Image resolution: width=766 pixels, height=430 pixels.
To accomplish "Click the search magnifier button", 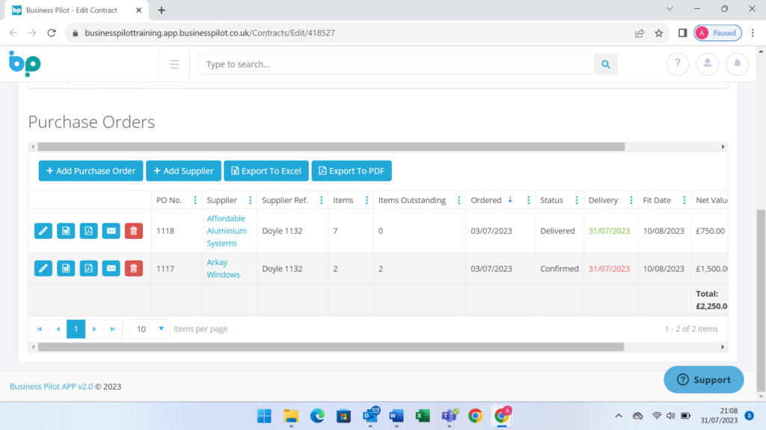I will click(605, 64).
